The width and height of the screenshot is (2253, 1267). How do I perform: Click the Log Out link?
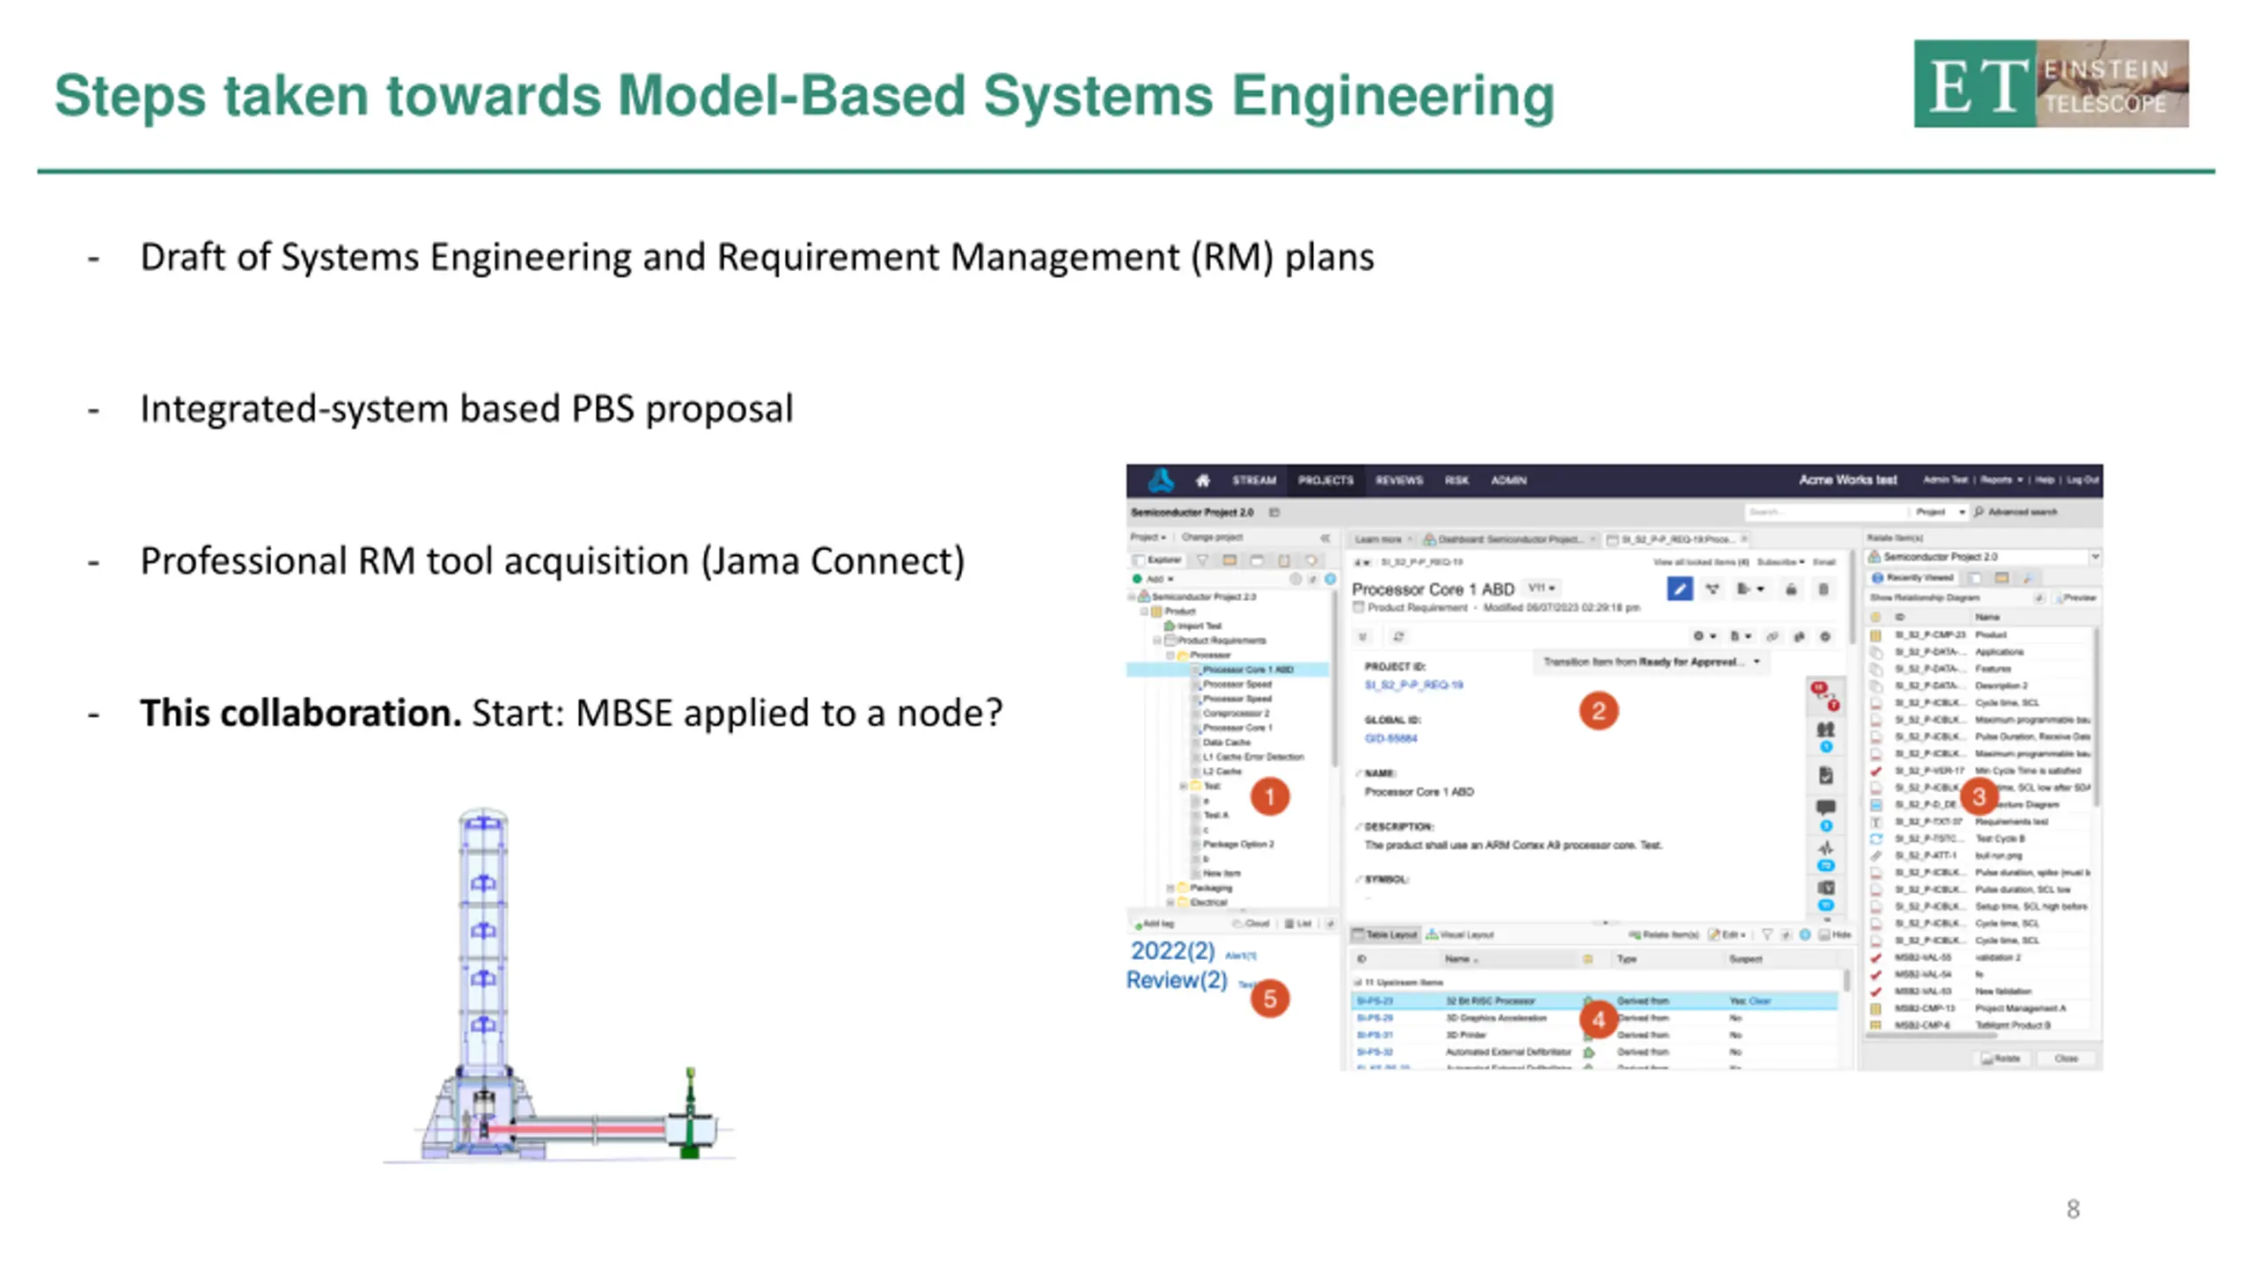point(2083,480)
